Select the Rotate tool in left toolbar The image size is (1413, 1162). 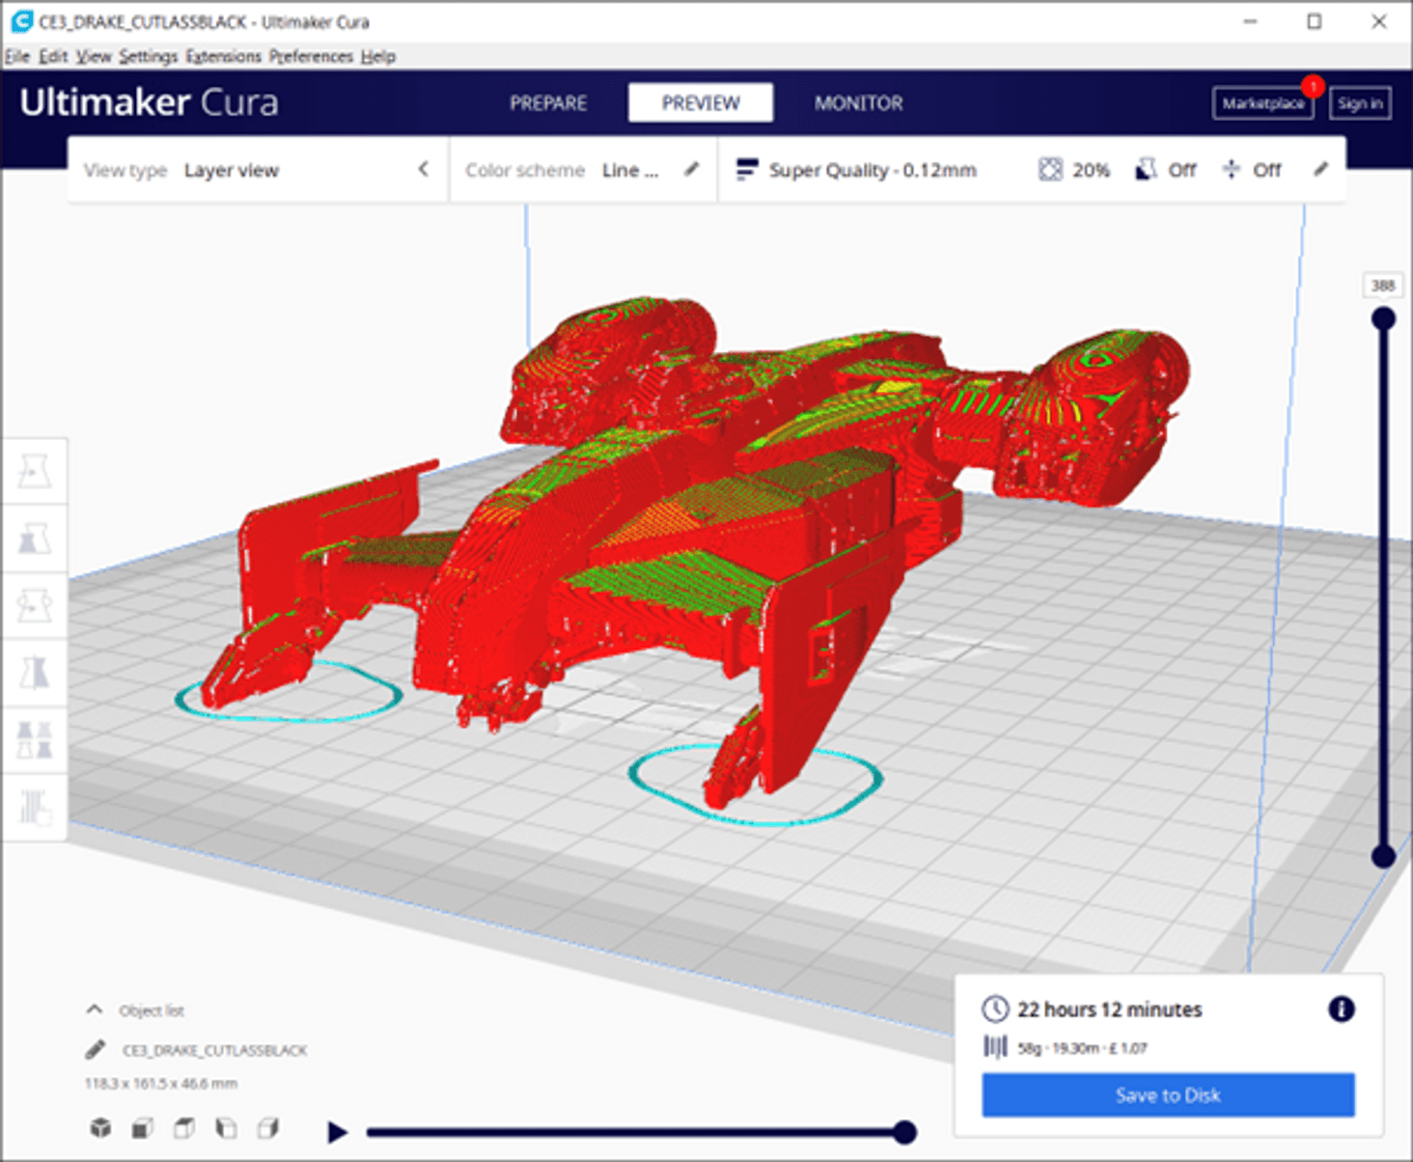pyautogui.click(x=34, y=606)
